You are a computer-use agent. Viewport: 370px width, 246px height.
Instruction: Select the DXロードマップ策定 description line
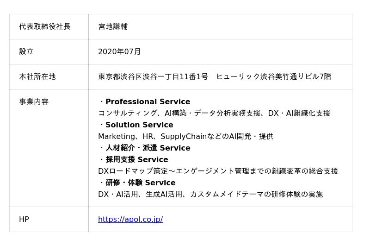pos(218,171)
